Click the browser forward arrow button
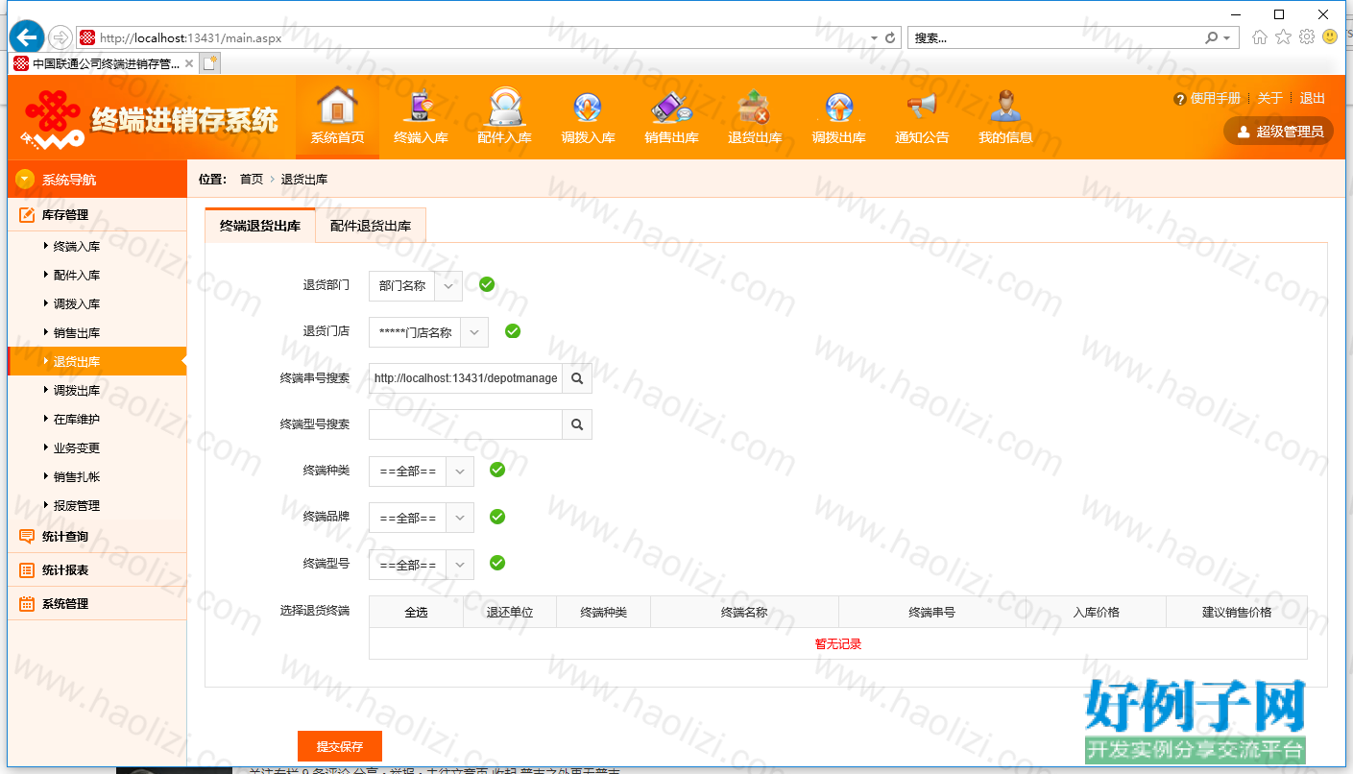This screenshot has height=774, width=1353. tap(60, 37)
